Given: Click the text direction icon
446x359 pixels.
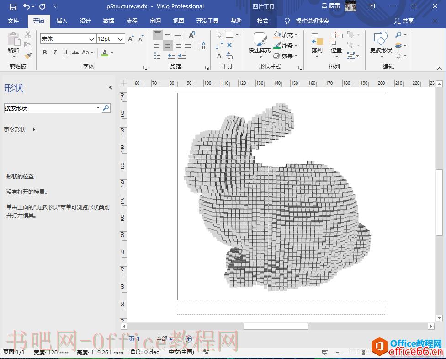Looking at the screenshot, I should pyautogui.click(x=202, y=45).
